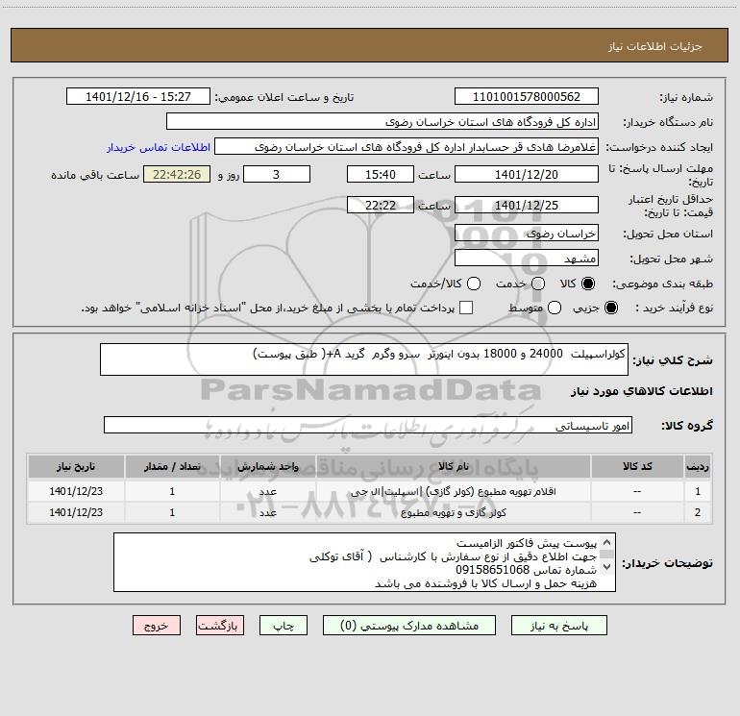Click the تعداد / مقدار column header
The image size is (740, 716).
coord(172,466)
